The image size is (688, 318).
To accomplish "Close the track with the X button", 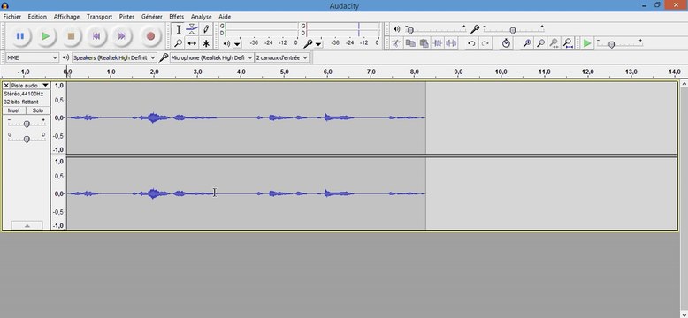I will pyautogui.click(x=6, y=86).
